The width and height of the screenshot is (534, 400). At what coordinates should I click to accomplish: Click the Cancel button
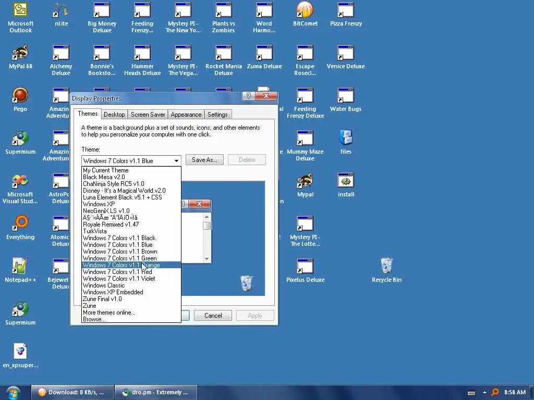pyautogui.click(x=213, y=315)
